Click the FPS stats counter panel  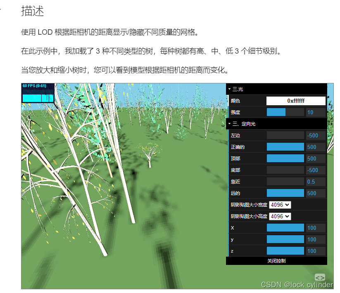(37, 92)
